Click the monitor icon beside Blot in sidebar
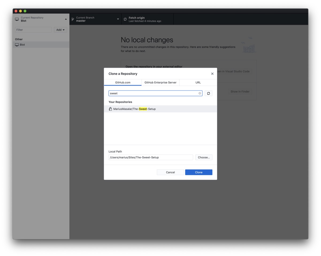The width and height of the screenshot is (321, 256). (17, 45)
